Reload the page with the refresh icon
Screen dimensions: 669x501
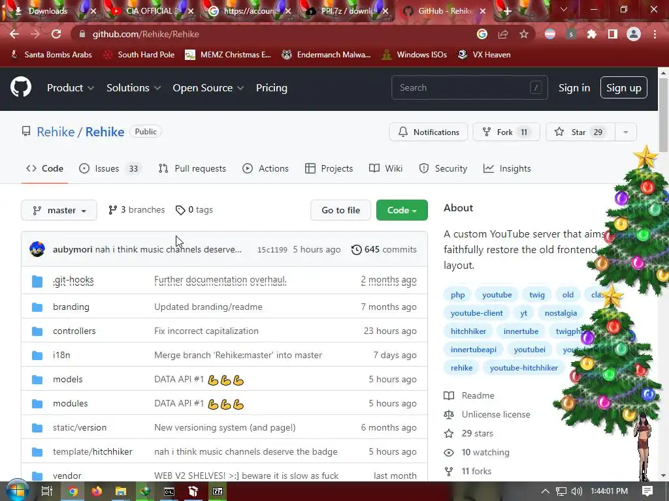click(56, 34)
